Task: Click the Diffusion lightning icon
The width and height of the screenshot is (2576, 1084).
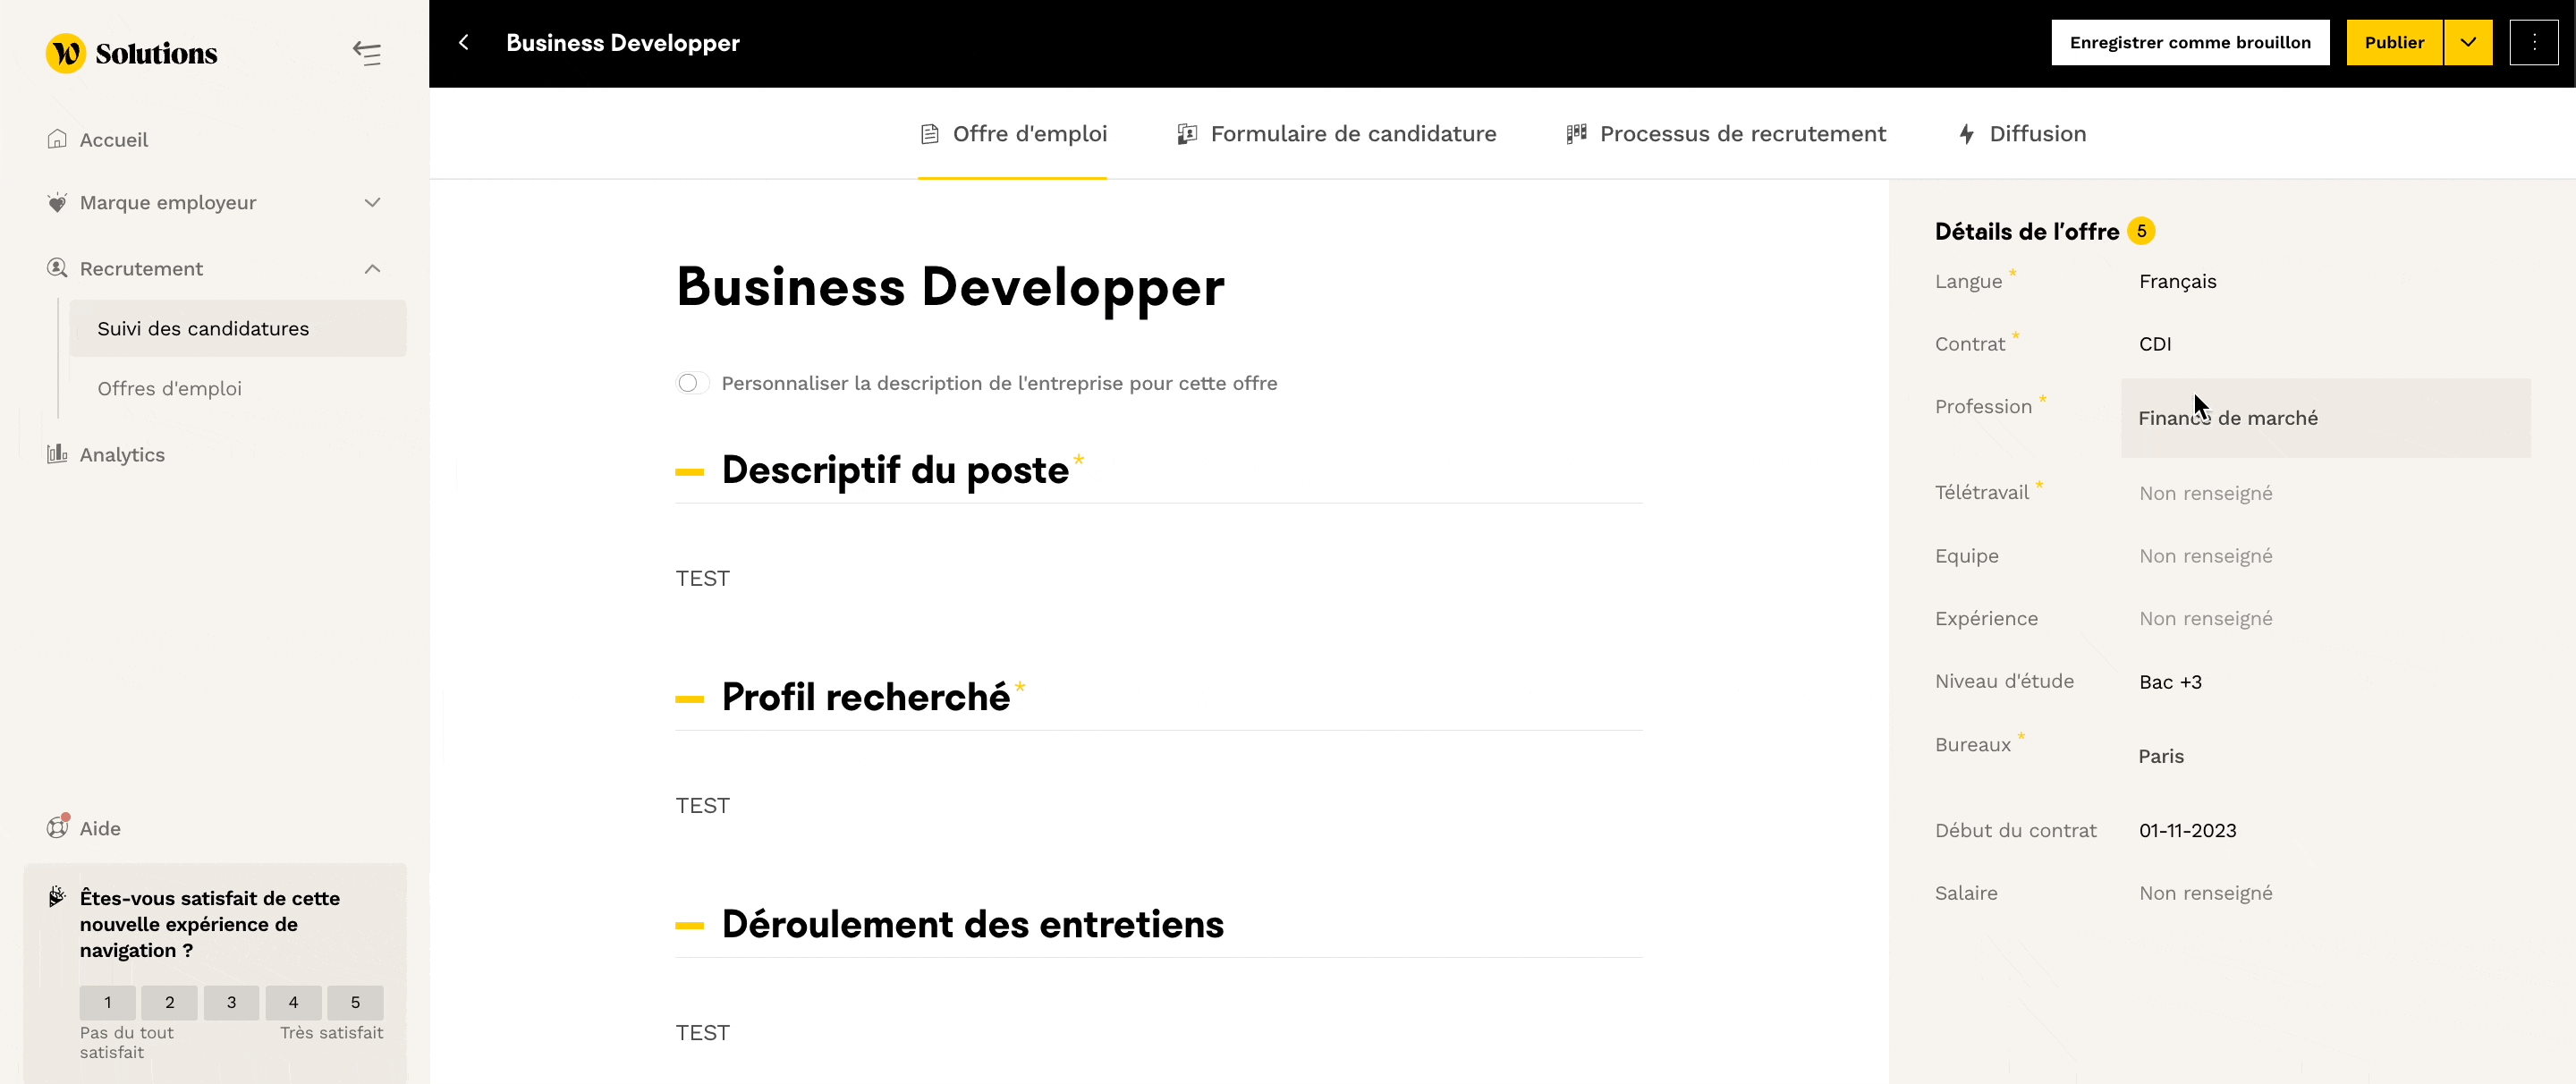Action: [x=1966, y=134]
